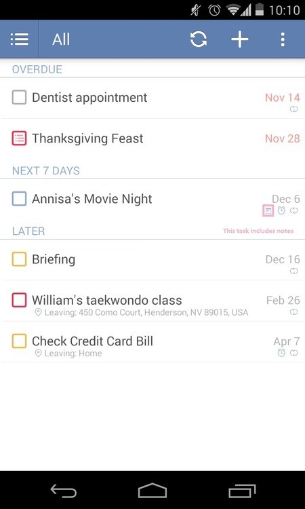Screen dimensions: 305x509
Task: Check the William's taekwondo class checkbox
Action: 19,300
